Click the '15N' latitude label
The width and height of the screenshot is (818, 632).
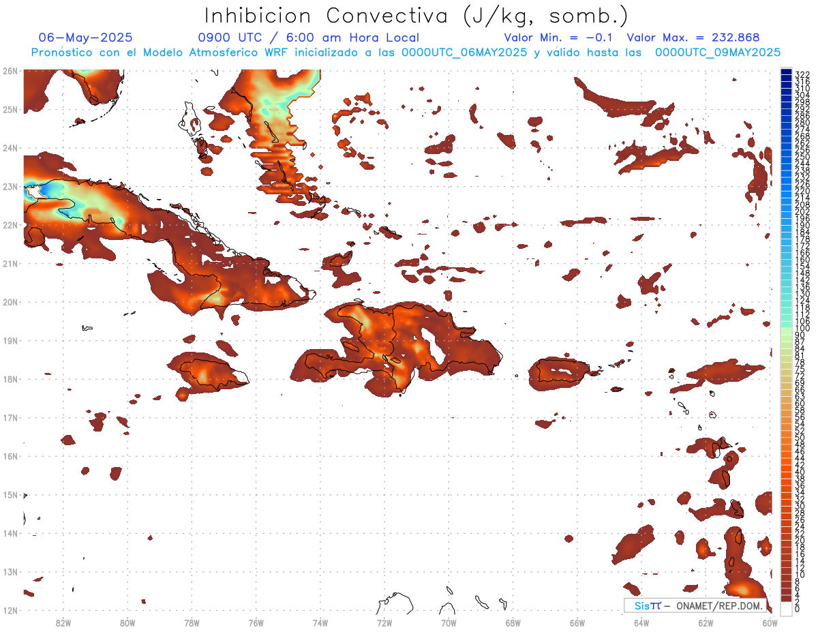pyautogui.click(x=10, y=494)
